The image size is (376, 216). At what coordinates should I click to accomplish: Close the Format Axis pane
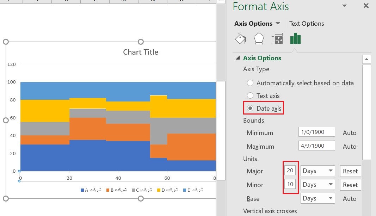pos(366,6)
